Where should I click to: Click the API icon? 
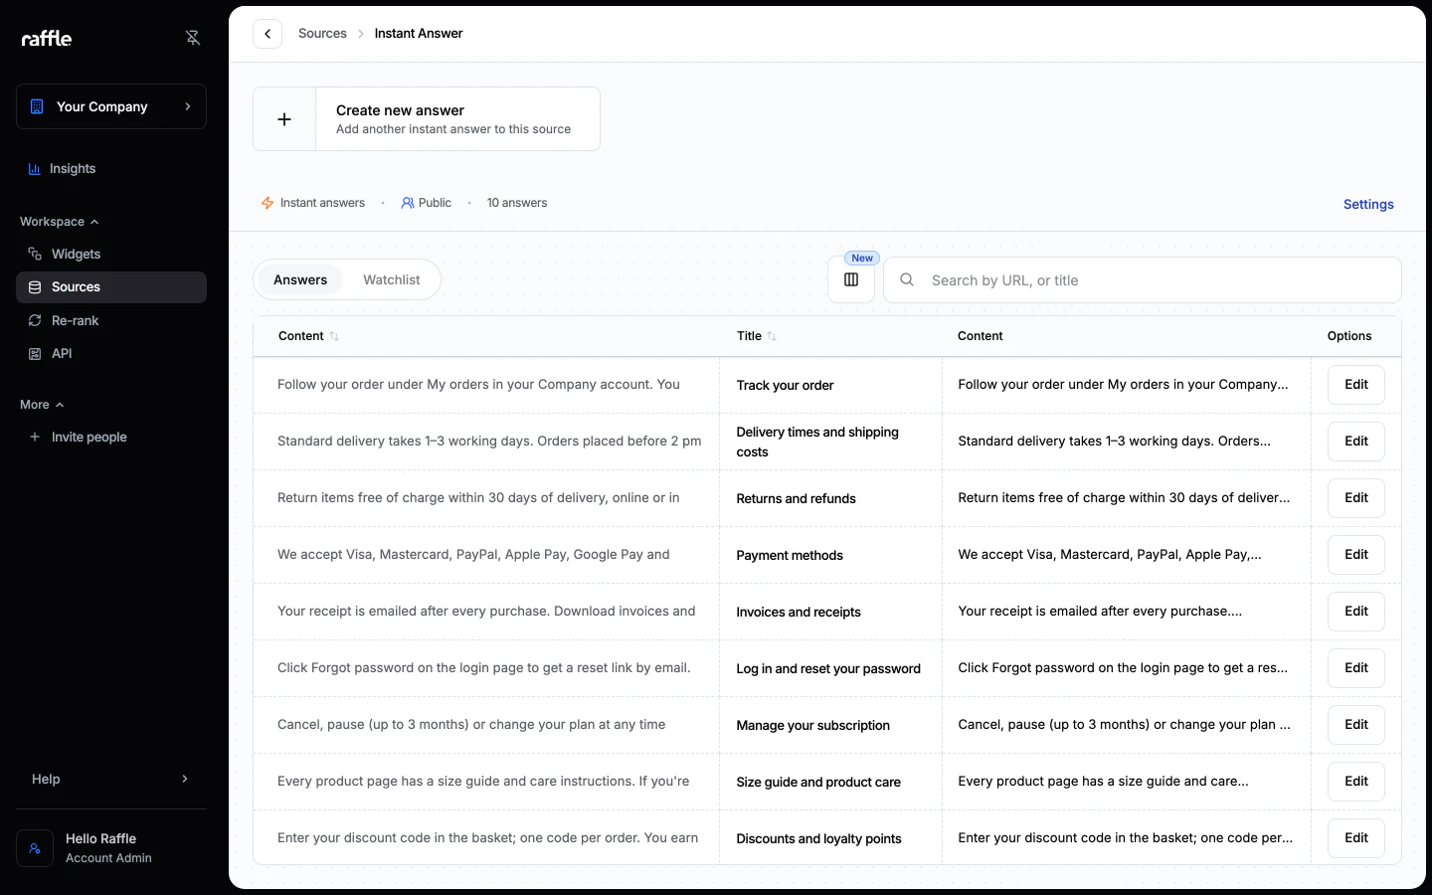35,354
